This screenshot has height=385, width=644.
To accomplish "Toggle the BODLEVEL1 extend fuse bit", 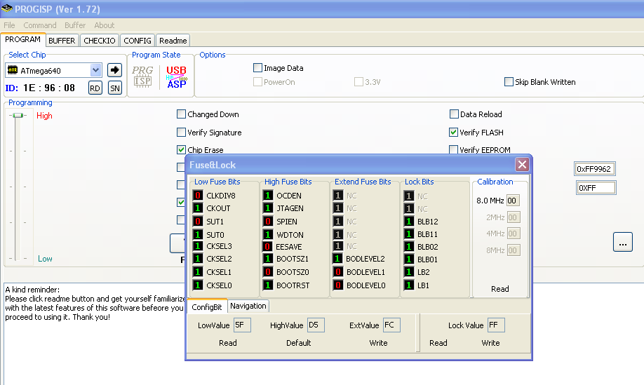I will [338, 271].
